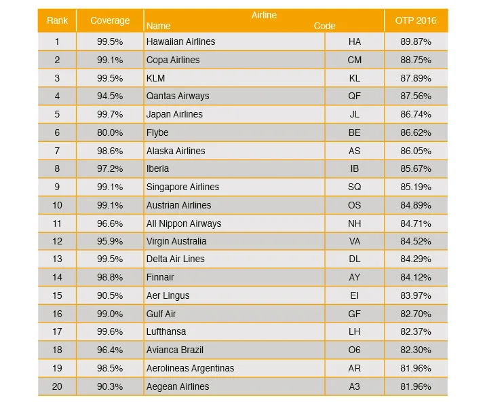485x402 pixels.
Task: Click Lufthansa airline name cell
Action: point(235,331)
